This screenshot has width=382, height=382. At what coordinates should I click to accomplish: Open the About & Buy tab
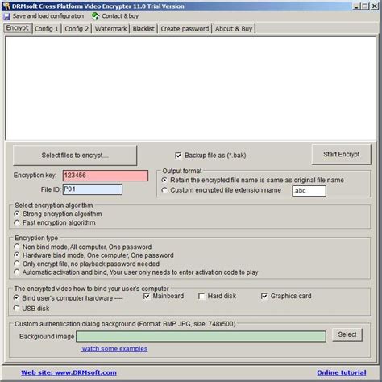(234, 29)
